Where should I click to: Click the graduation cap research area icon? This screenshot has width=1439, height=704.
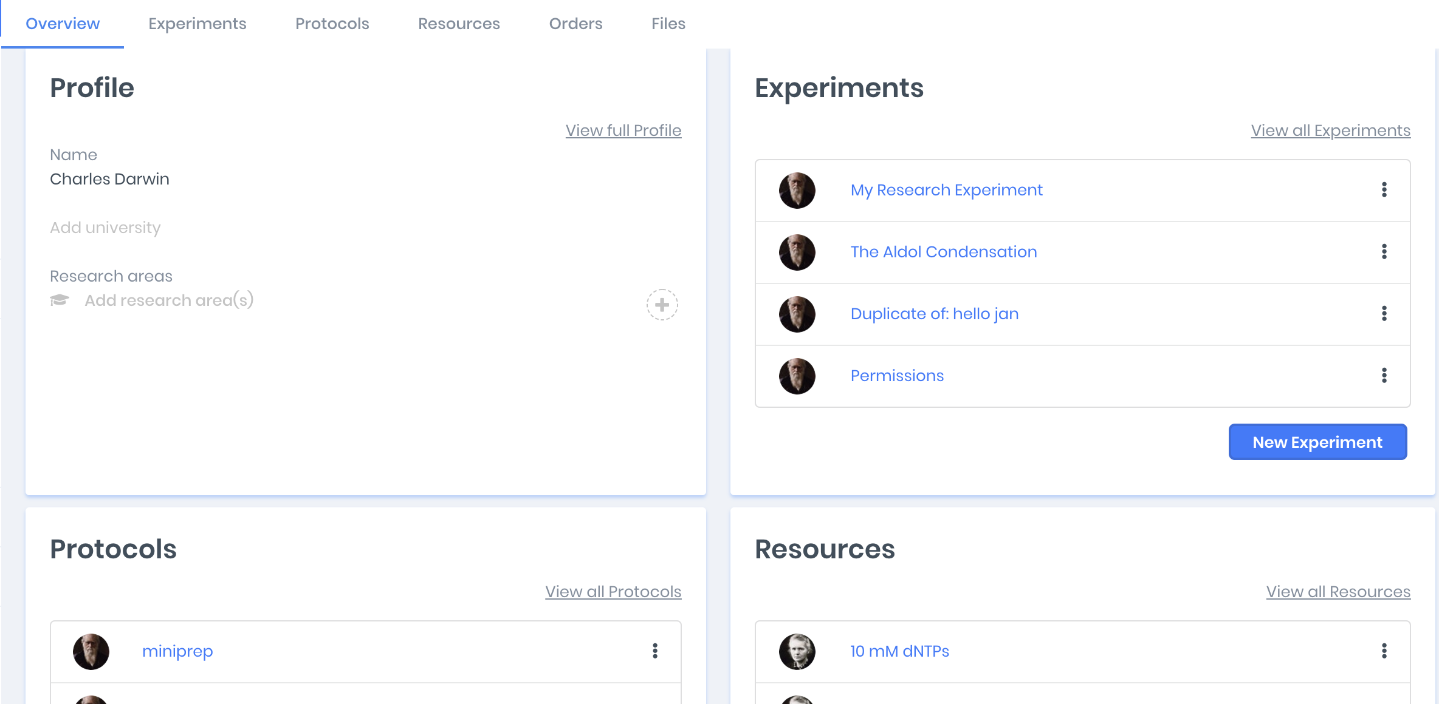click(60, 300)
